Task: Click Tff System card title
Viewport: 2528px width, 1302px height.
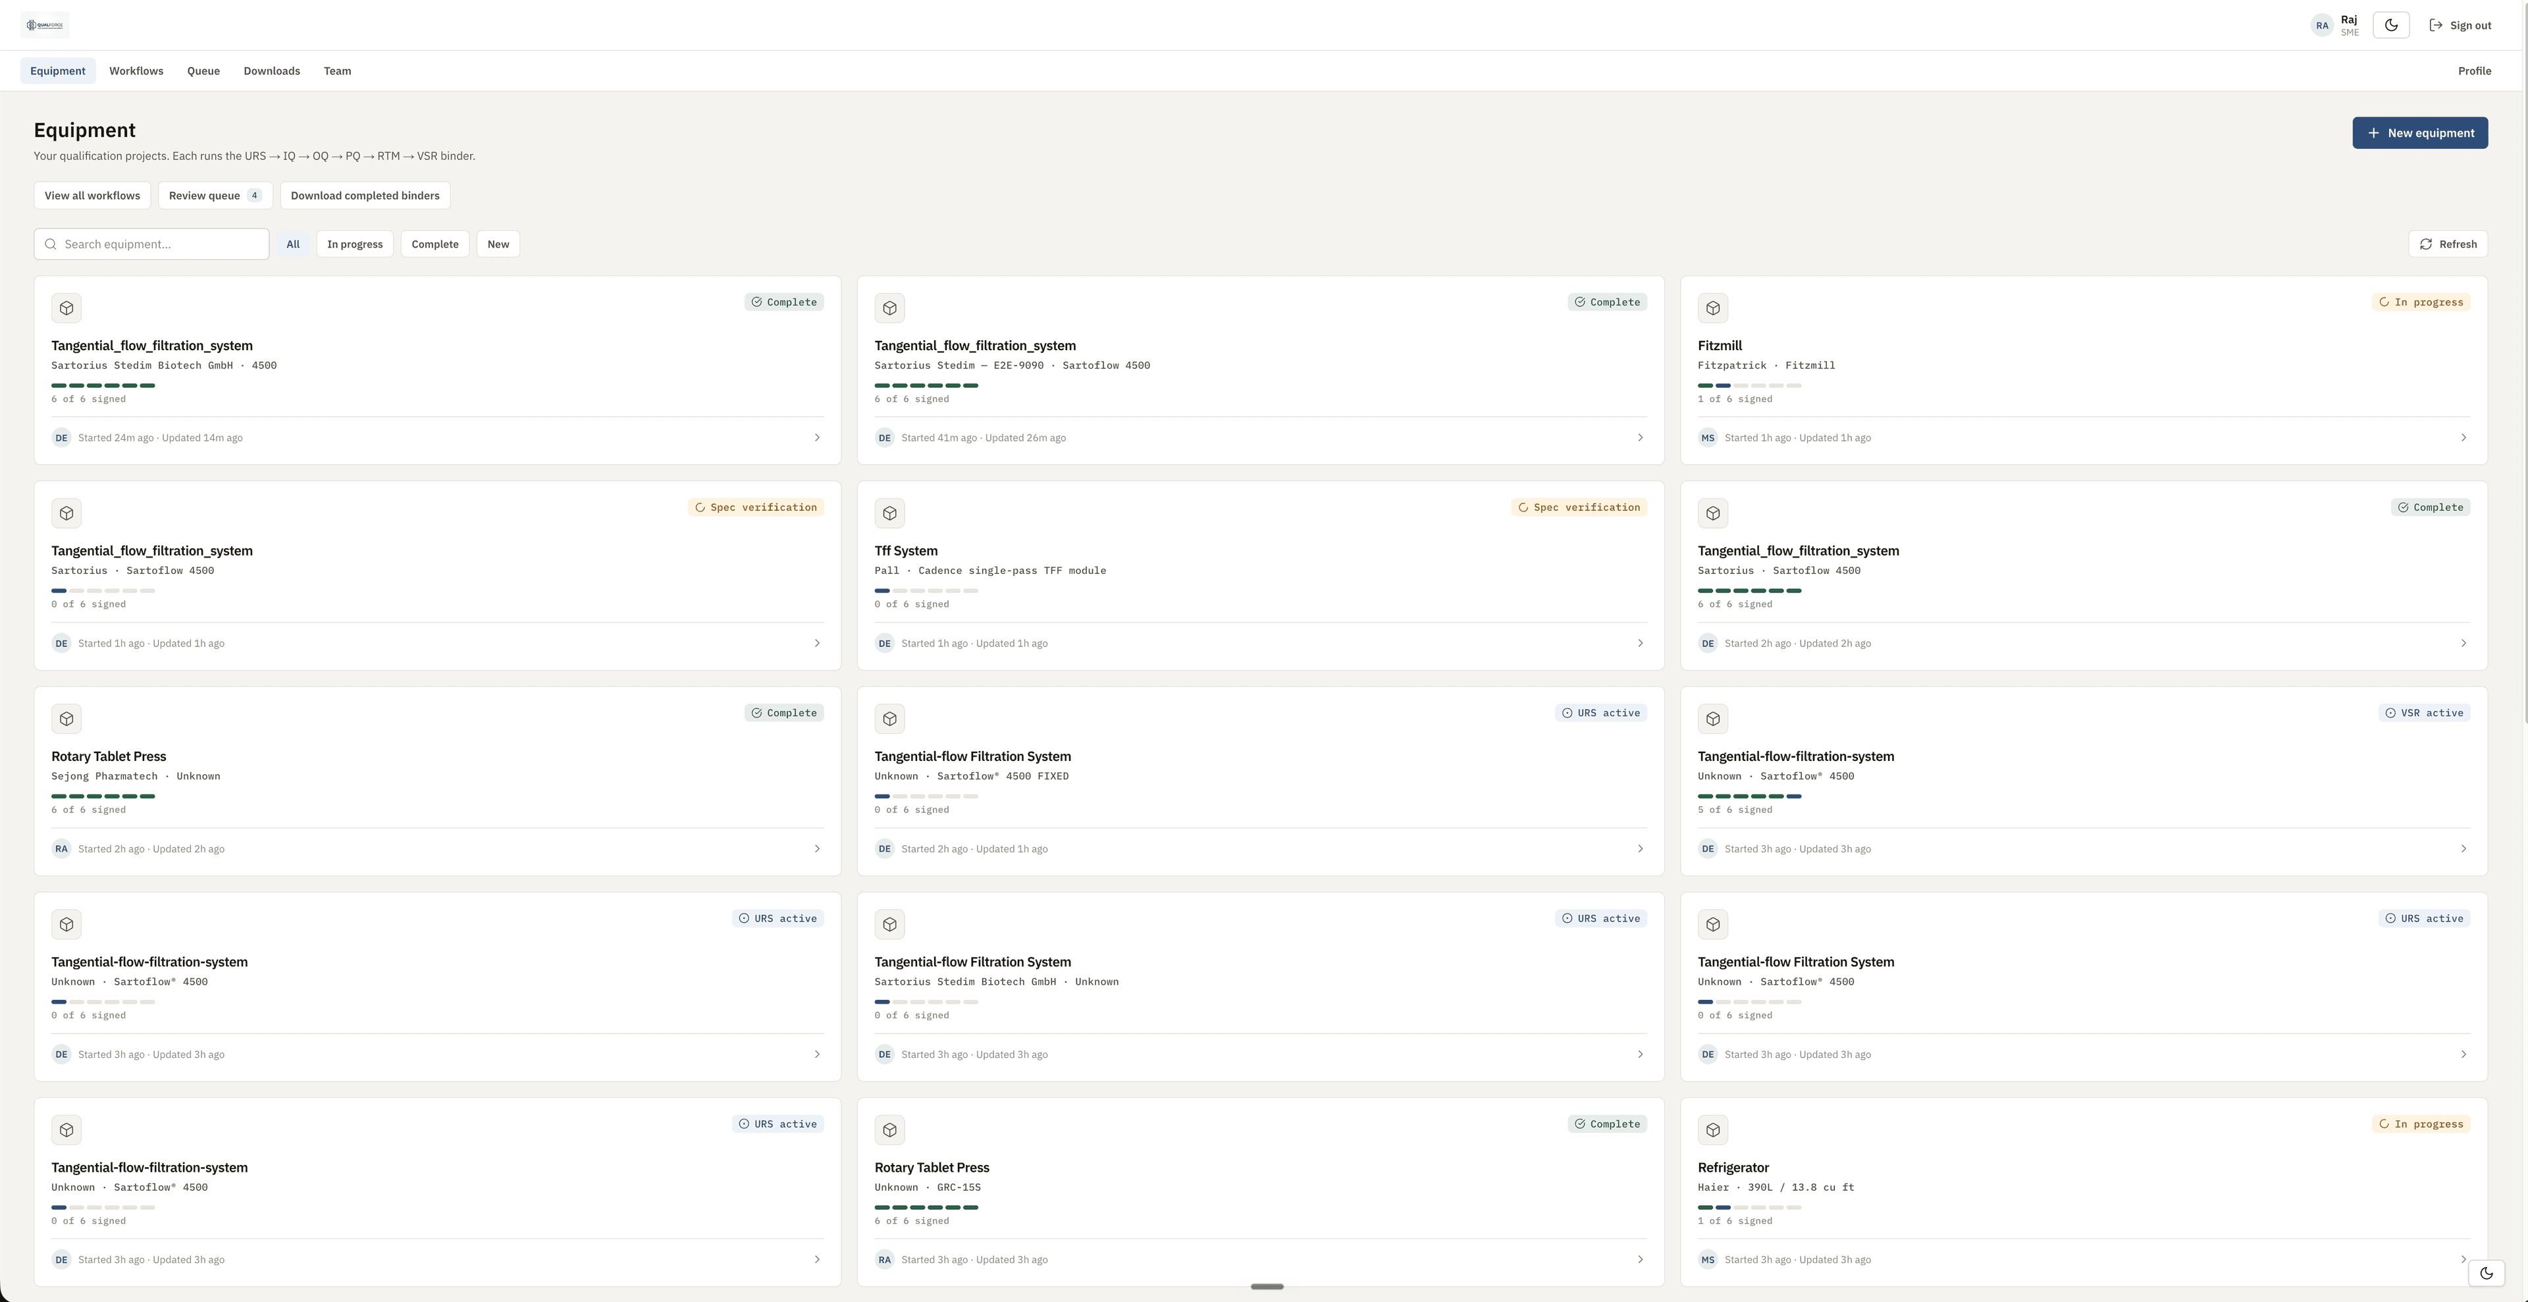Action: point(906,552)
